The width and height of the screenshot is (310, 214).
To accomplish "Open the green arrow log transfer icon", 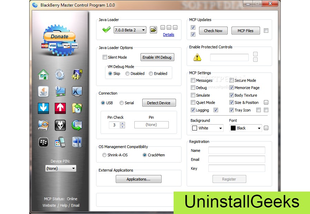I will pyautogui.click(x=77, y=125).
